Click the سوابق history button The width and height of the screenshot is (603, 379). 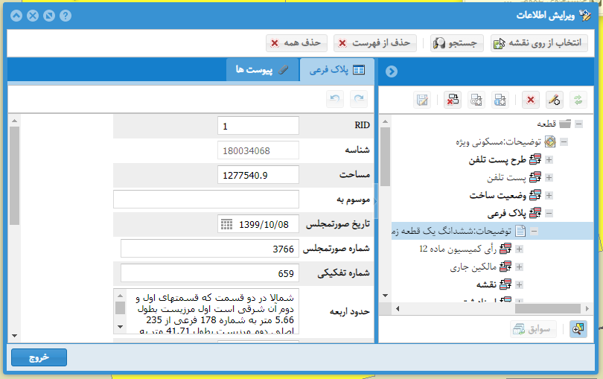533,329
